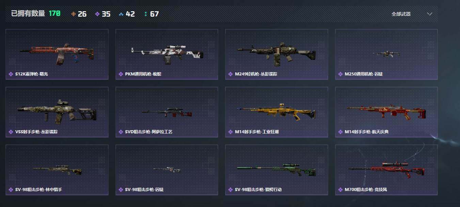This screenshot has width=460, height=207.
Task: Select the red M14射手步枪-航天庆典 skin
Action: tap(386, 112)
